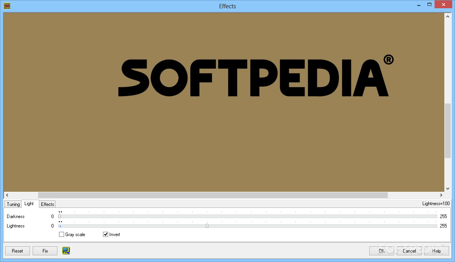Click the vertical scrollbar up arrow

[x=448, y=16]
